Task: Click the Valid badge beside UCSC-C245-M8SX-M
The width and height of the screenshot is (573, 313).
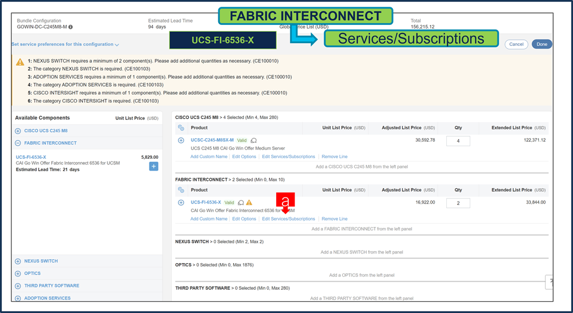Action: (242, 140)
